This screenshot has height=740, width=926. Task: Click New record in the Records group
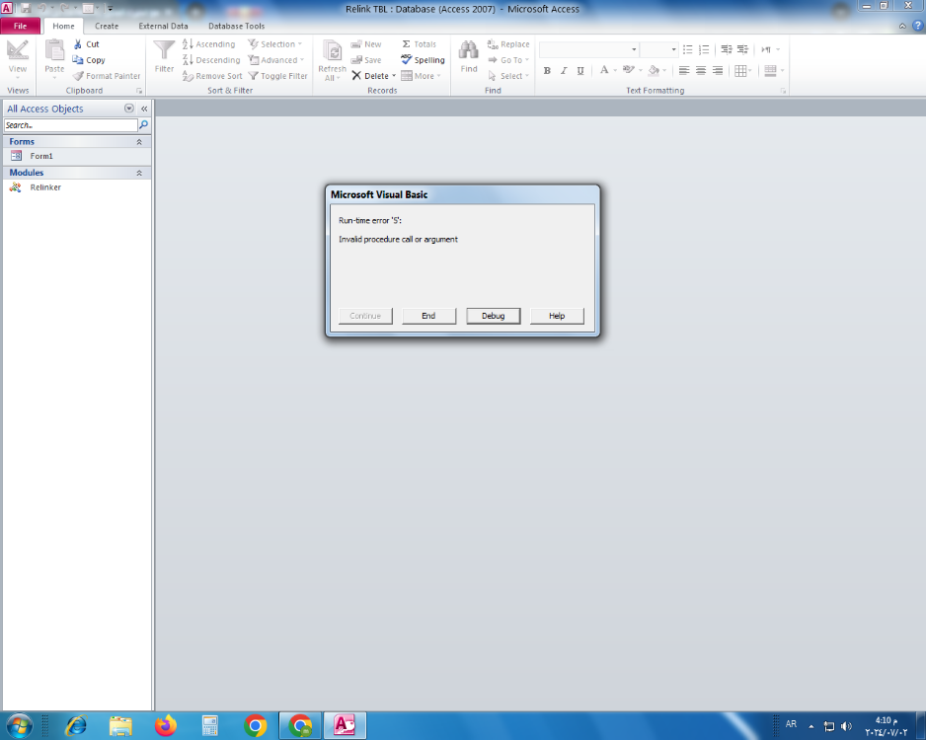(x=366, y=44)
